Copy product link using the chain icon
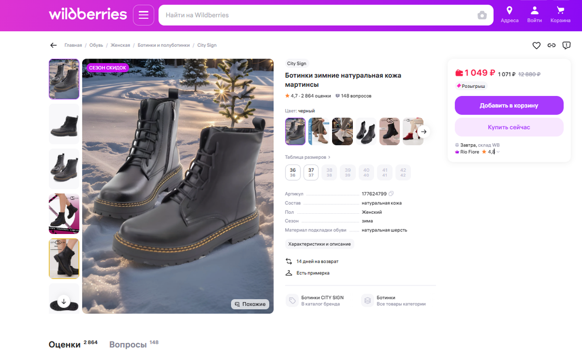The height and width of the screenshot is (357, 582). pos(551,45)
